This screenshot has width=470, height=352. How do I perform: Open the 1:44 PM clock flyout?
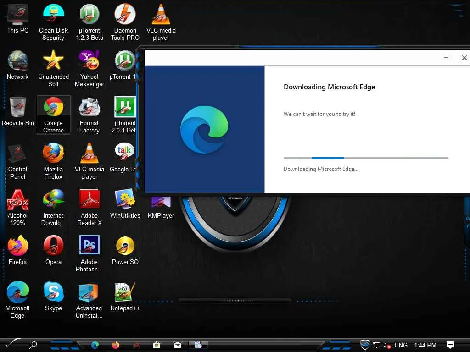(x=425, y=345)
